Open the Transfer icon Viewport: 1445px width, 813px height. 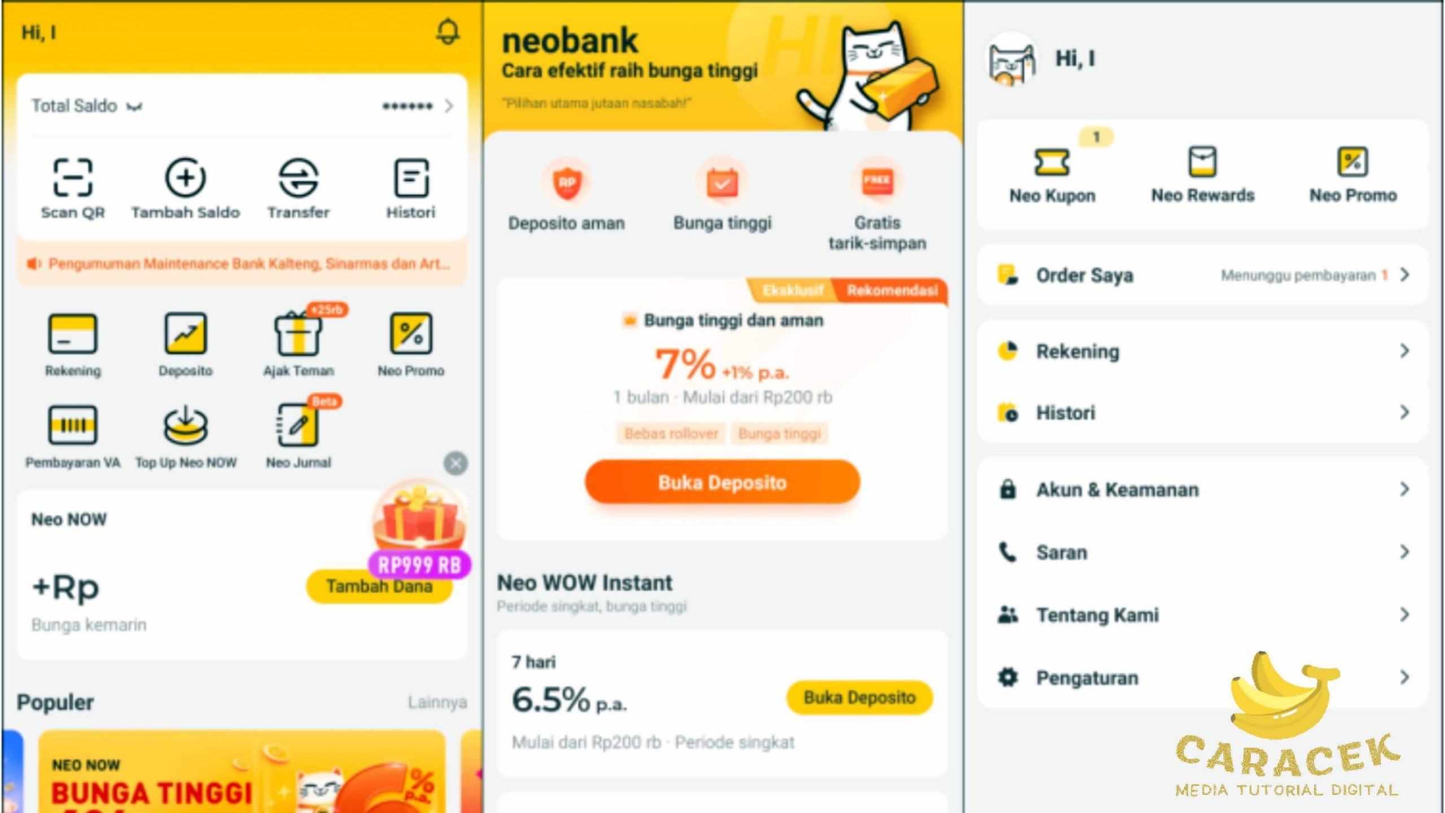(x=298, y=177)
